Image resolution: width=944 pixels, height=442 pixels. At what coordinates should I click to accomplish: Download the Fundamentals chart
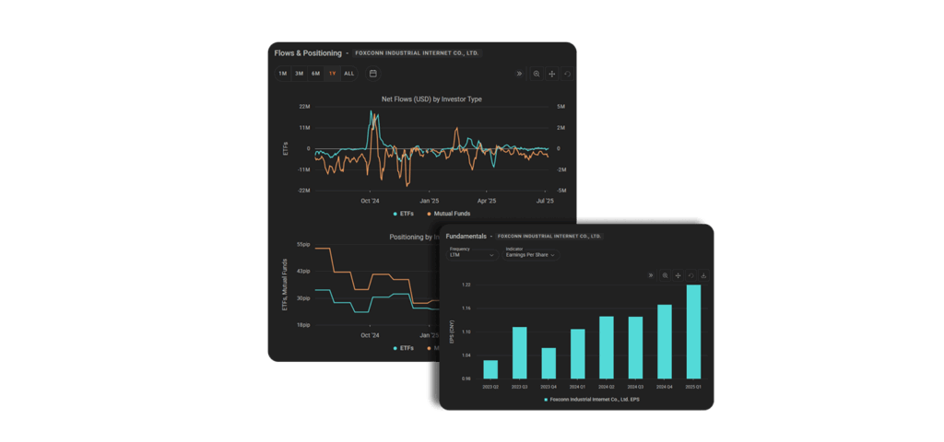[x=703, y=275]
